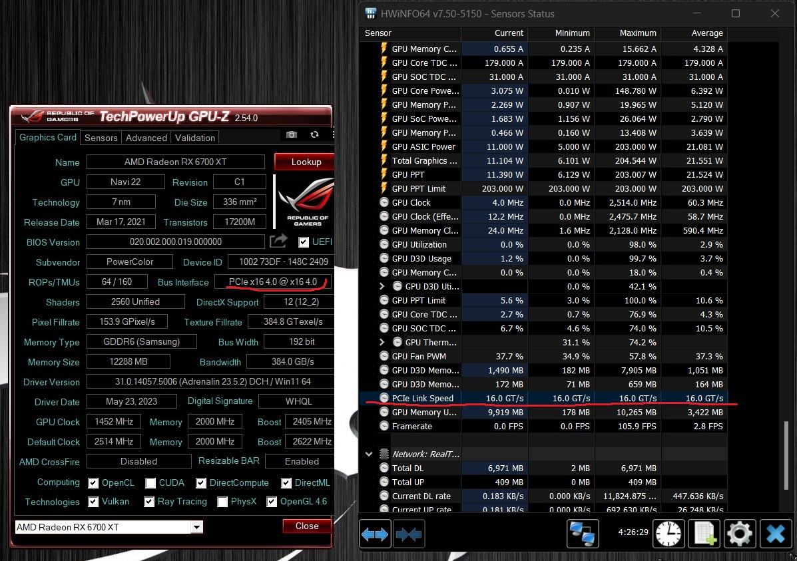Click the Close button in GPU-Z
The image size is (797, 561).
click(x=307, y=526)
